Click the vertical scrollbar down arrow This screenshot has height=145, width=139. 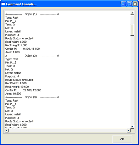[x=132, y=127]
